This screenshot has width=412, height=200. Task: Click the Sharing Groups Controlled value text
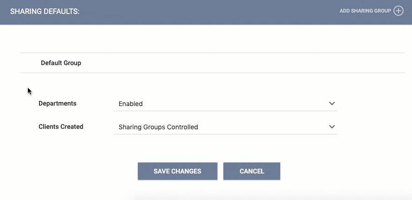pyautogui.click(x=158, y=127)
